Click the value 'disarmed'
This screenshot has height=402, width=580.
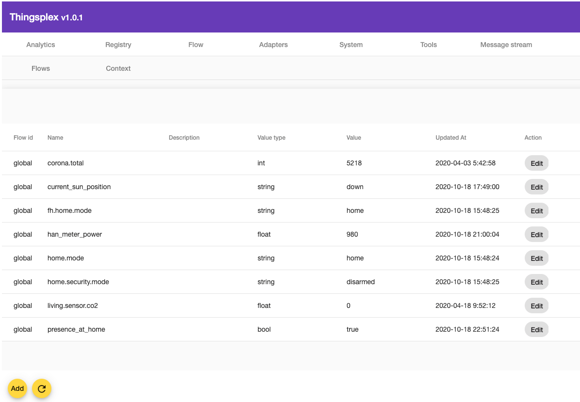[361, 282]
